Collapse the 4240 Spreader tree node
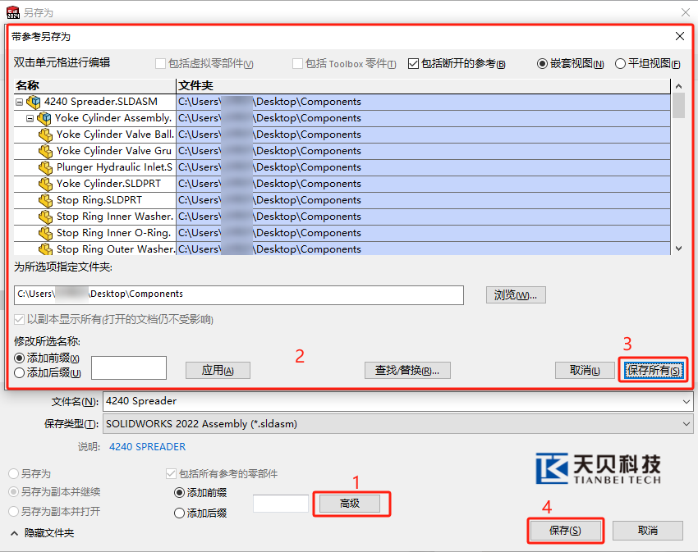Image resolution: width=698 pixels, height=552 pixels. 19,102
